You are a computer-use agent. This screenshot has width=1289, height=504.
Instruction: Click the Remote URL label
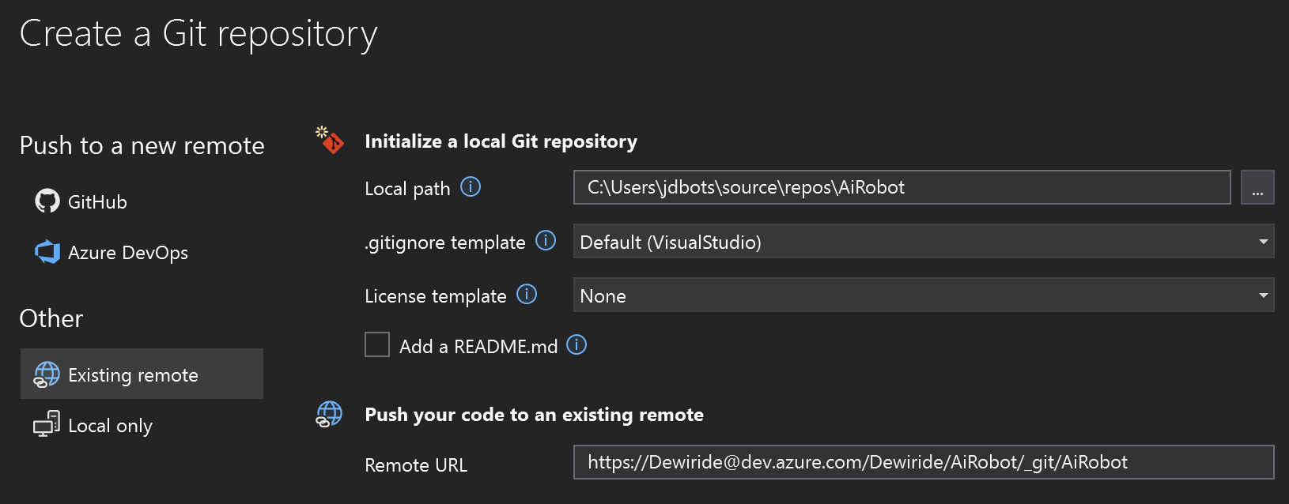[x=416, y=465]
